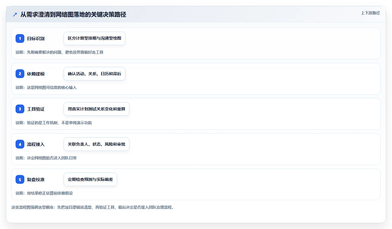Click the 确认活动、关系、日历和滞后 chip
This screenshot has height=229, width=392.
click(x=94, y=74)
